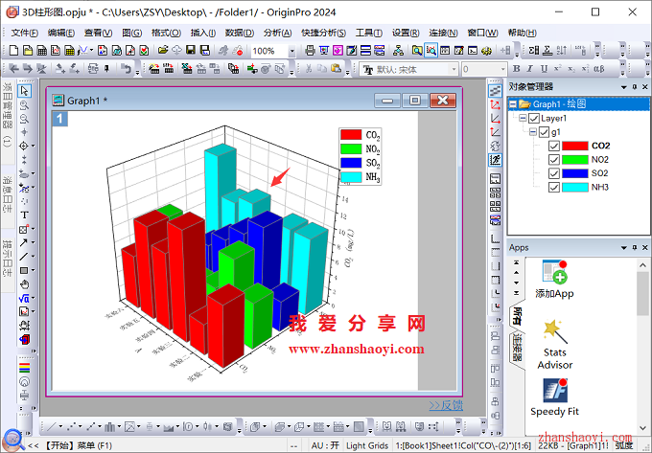Select the Pan hand tool

click(x=24, y=284)
